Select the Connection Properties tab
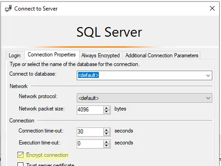 click(x=52, y=55)
